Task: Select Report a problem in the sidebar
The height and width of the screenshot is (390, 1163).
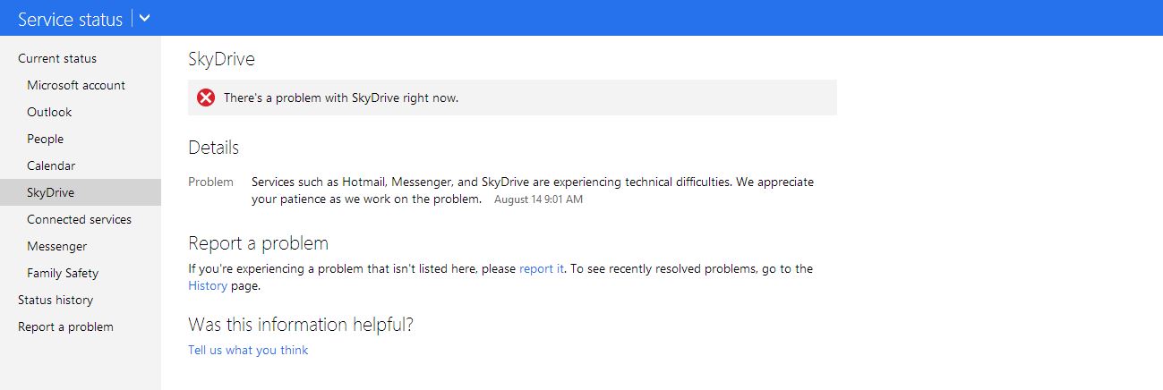Action: pyautogui.click(x=65, y=327)
